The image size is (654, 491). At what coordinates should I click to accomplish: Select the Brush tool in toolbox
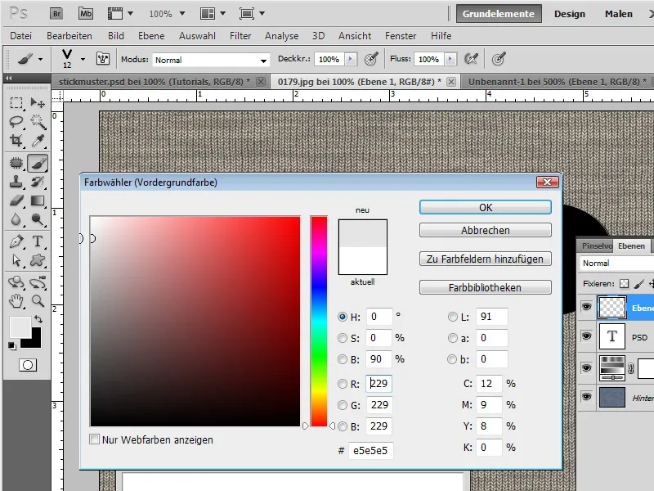tap(38, 163)
